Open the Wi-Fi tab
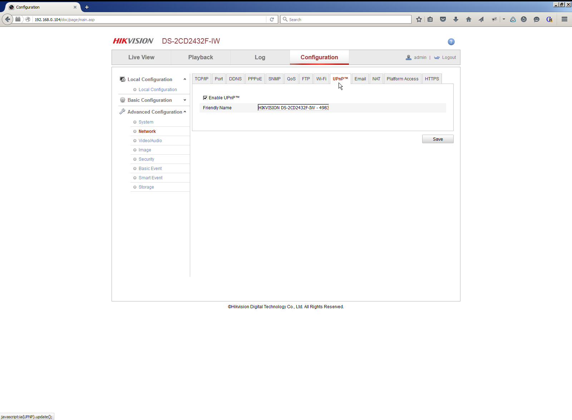The height and width of the screenshot is (420, 572). 321,79
